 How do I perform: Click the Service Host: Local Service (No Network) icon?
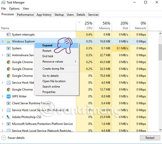9,110
